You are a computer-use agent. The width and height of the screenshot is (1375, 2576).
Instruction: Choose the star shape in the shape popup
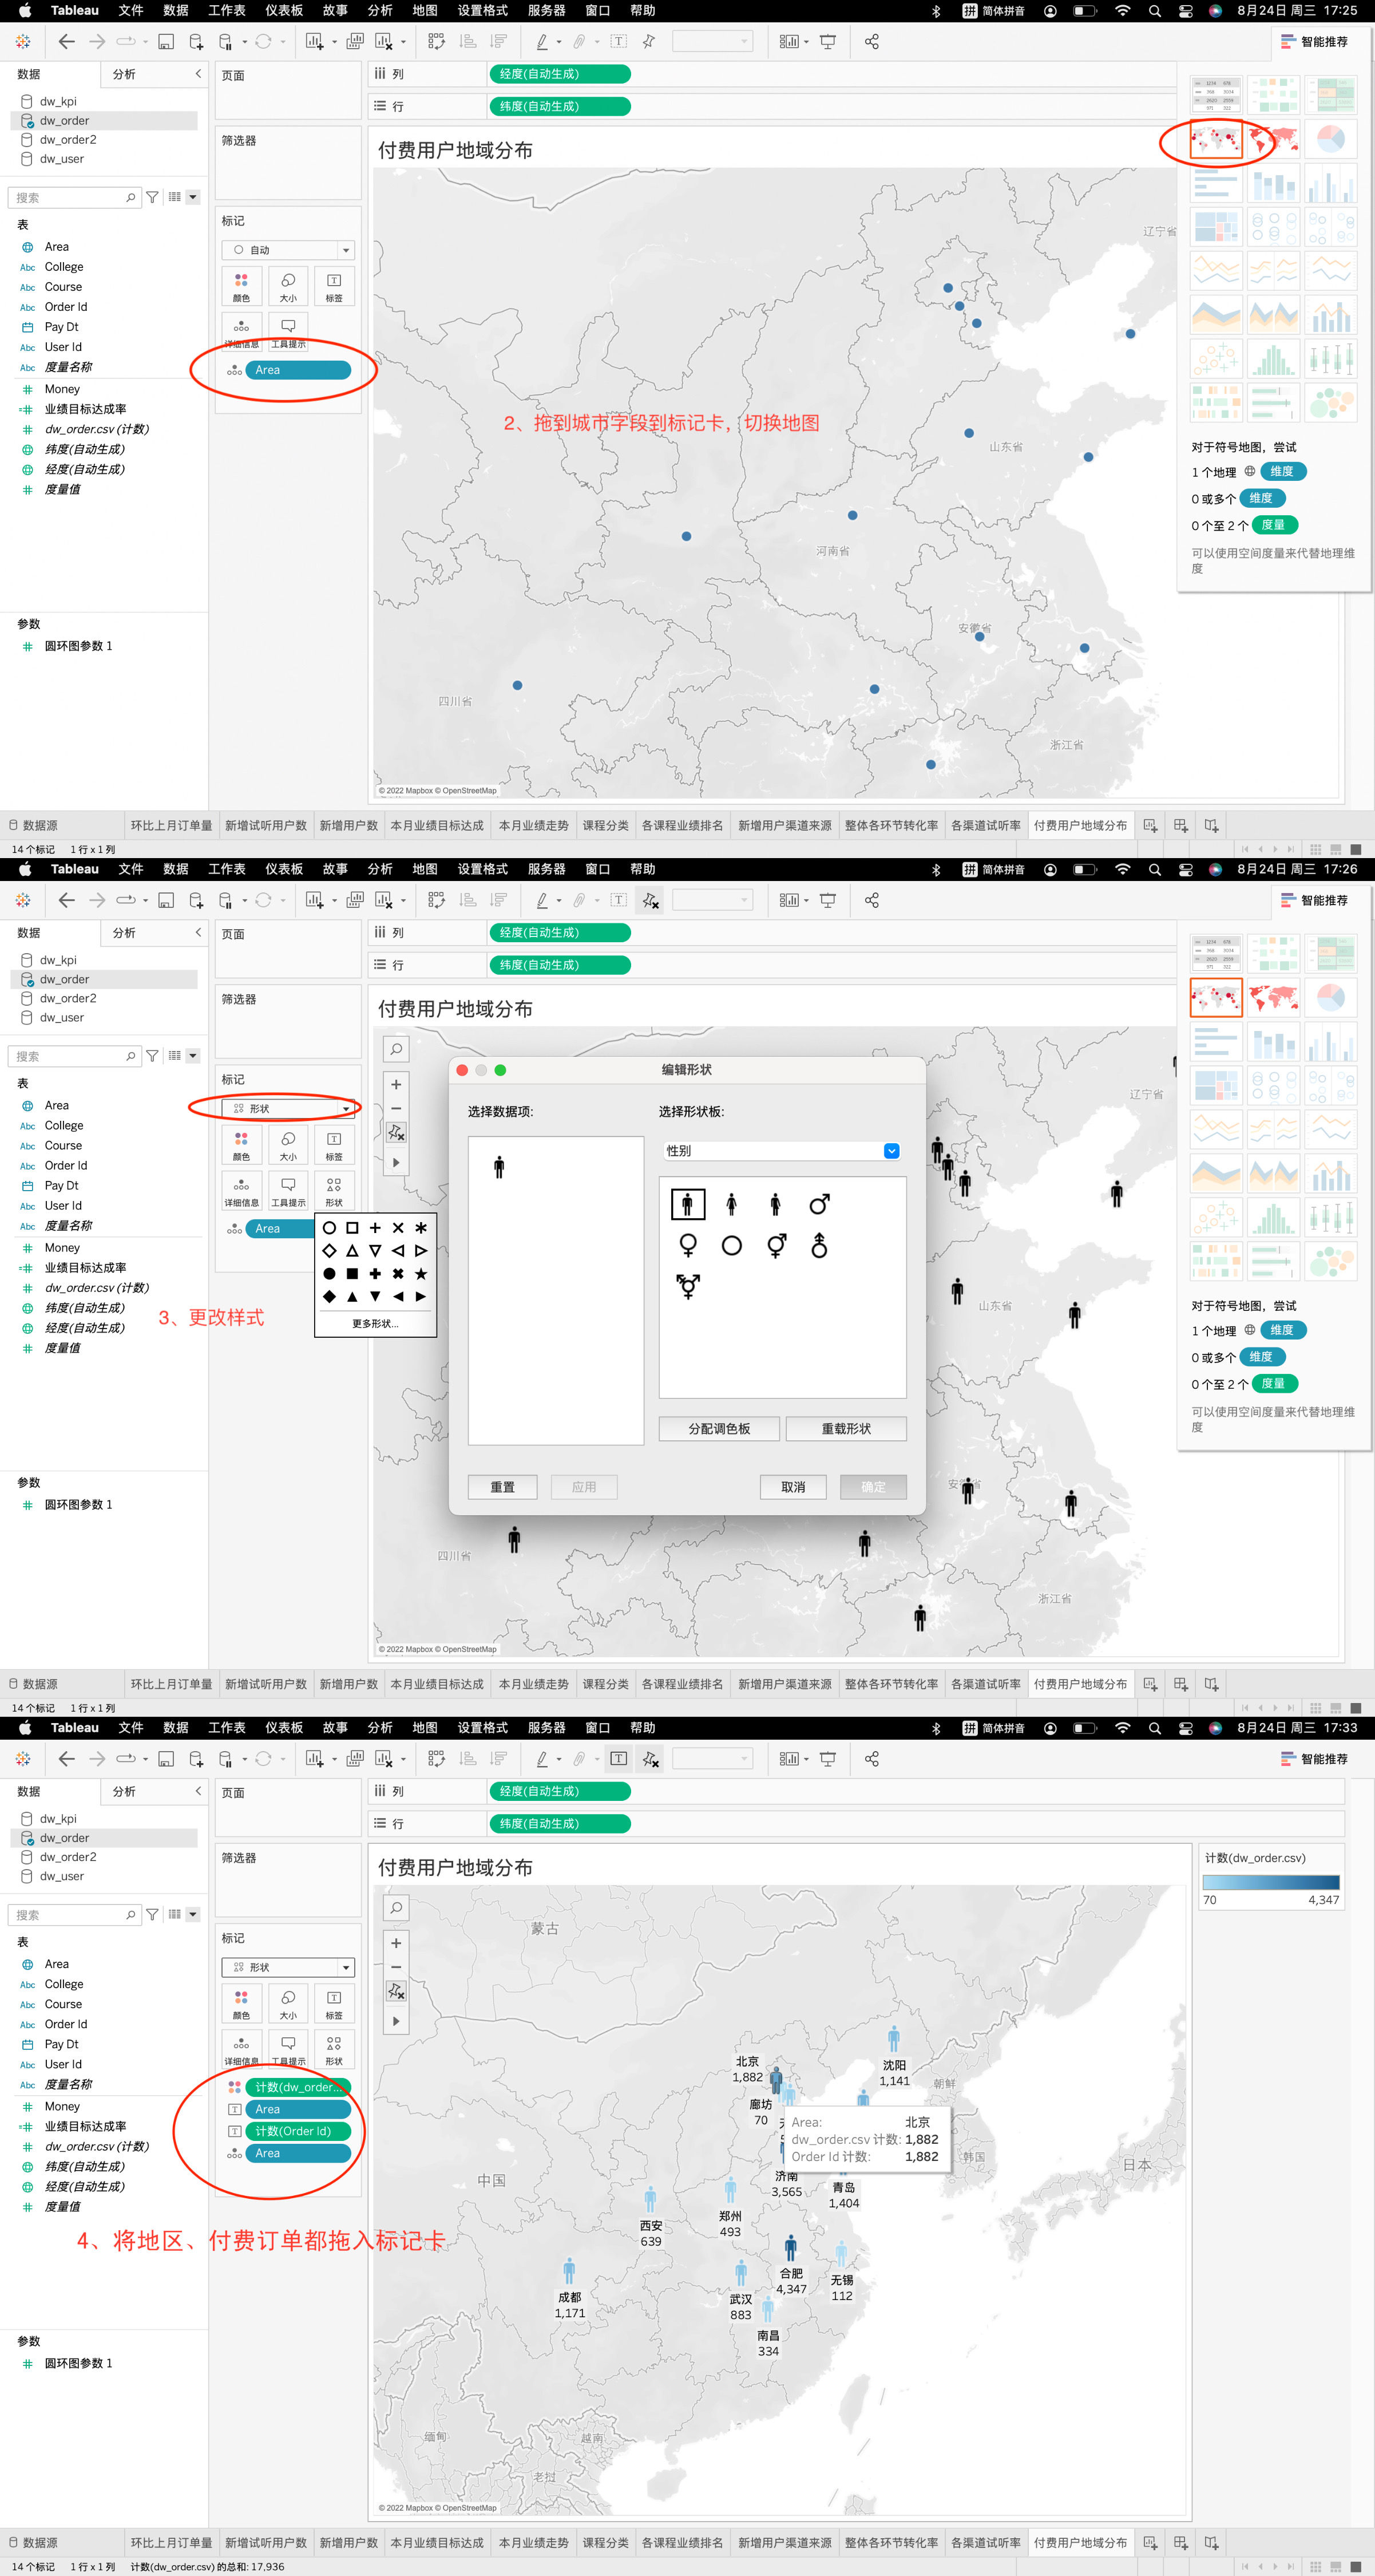(x=421, y=1273)
